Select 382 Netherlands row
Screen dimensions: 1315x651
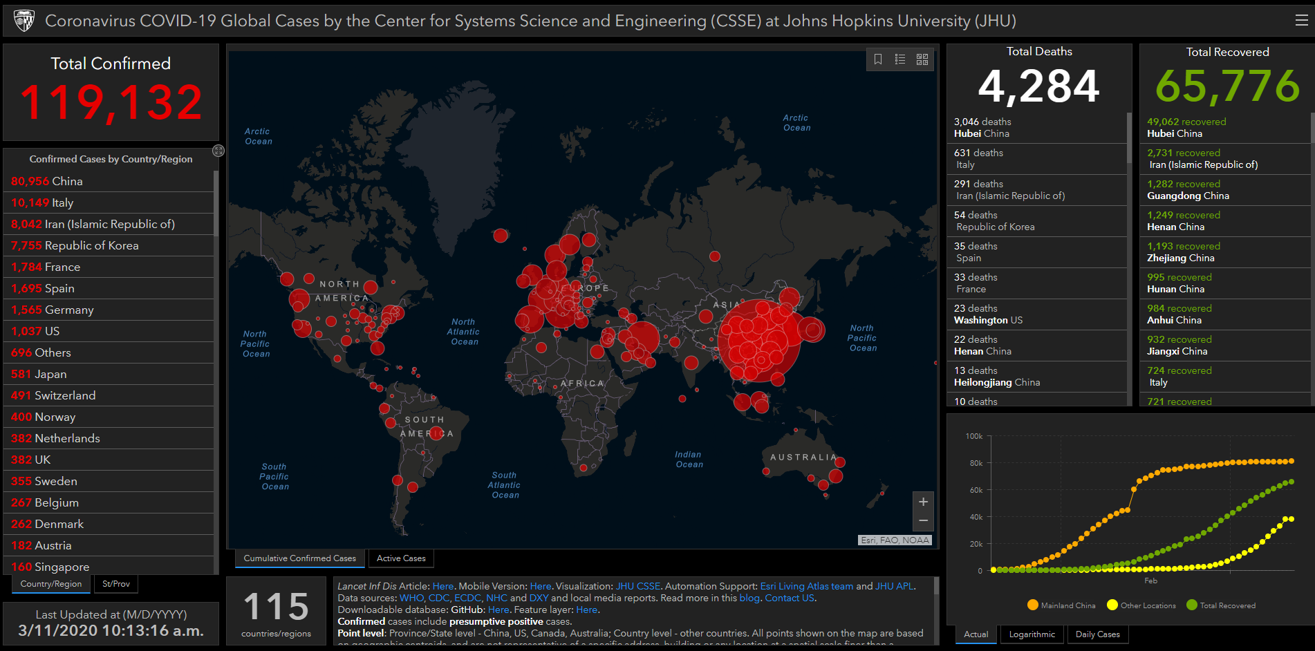[109, 438]
